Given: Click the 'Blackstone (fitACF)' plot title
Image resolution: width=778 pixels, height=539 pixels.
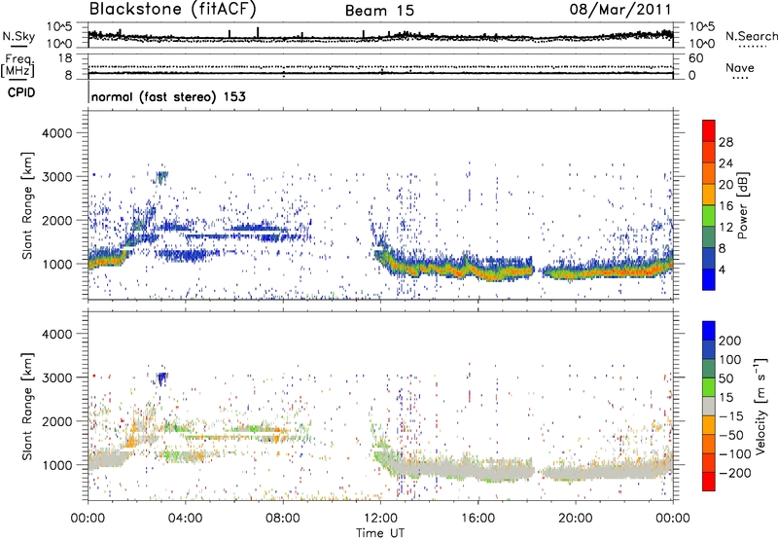Looking at the screenshot, I should point(173,9).
